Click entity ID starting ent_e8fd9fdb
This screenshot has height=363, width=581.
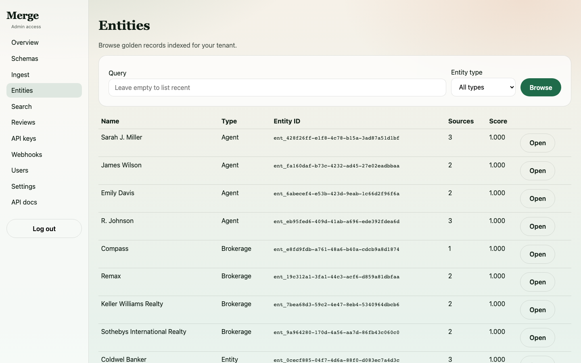pyautogui.click(x=336, y=249)
